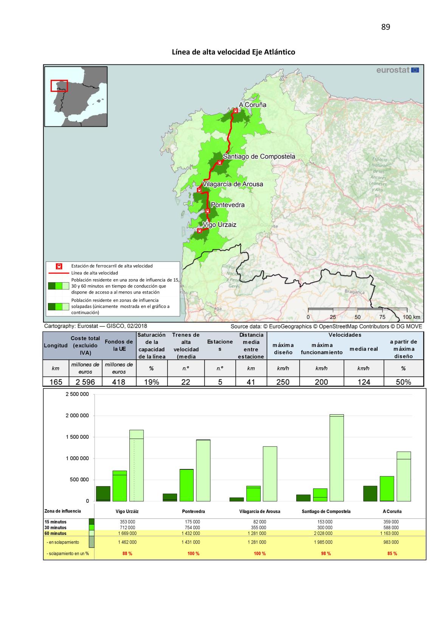446x631 pixels.
Task: Click the 30 minutos bright green swatch
Action: [91, 527]
